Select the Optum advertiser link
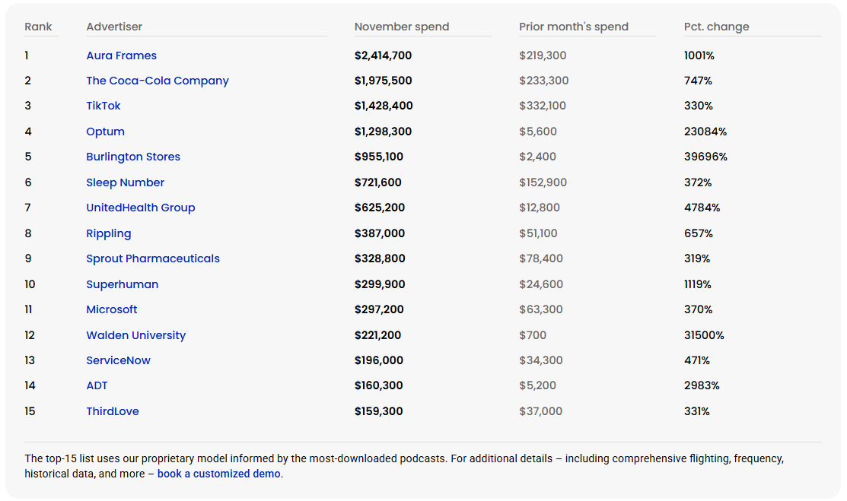 [105, 132]
